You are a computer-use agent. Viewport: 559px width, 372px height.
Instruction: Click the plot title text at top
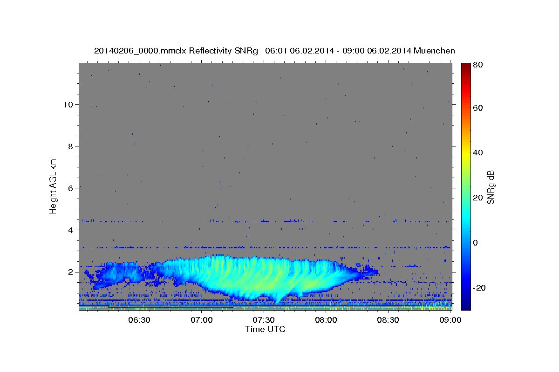coord(274,51)
